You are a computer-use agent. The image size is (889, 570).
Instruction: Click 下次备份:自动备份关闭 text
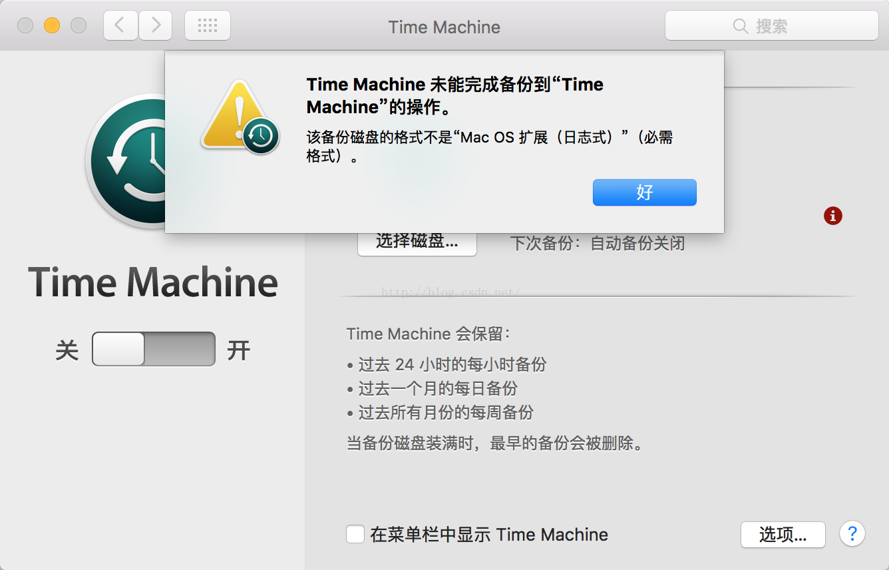598,243
